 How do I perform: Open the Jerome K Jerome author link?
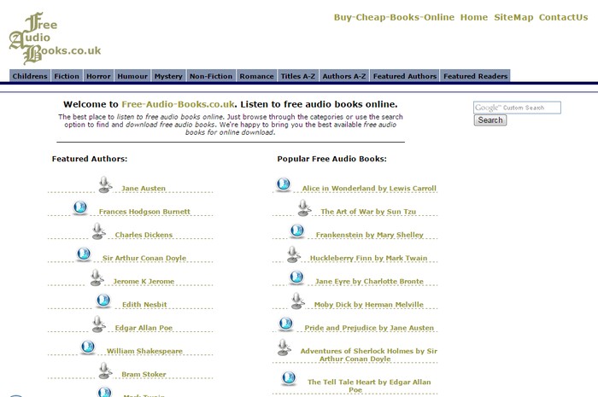coord(144,281)
